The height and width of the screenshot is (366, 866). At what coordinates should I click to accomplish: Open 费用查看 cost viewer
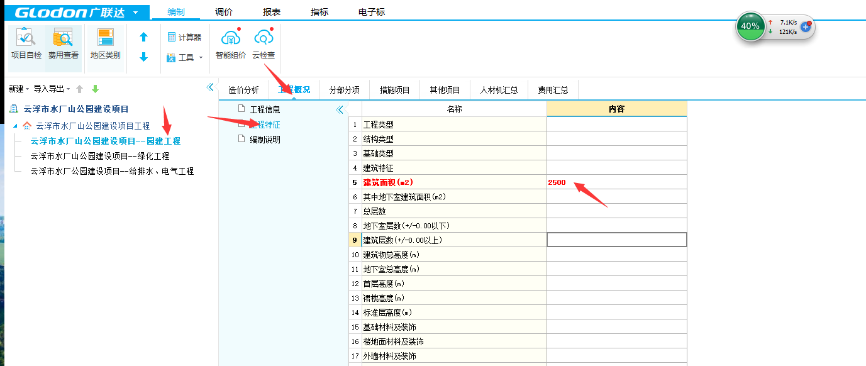64,44
